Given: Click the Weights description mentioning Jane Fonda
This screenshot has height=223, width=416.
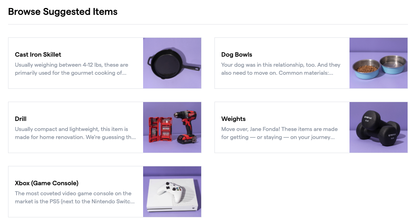Looking at the screenshot, I should (x=279, y=133).
